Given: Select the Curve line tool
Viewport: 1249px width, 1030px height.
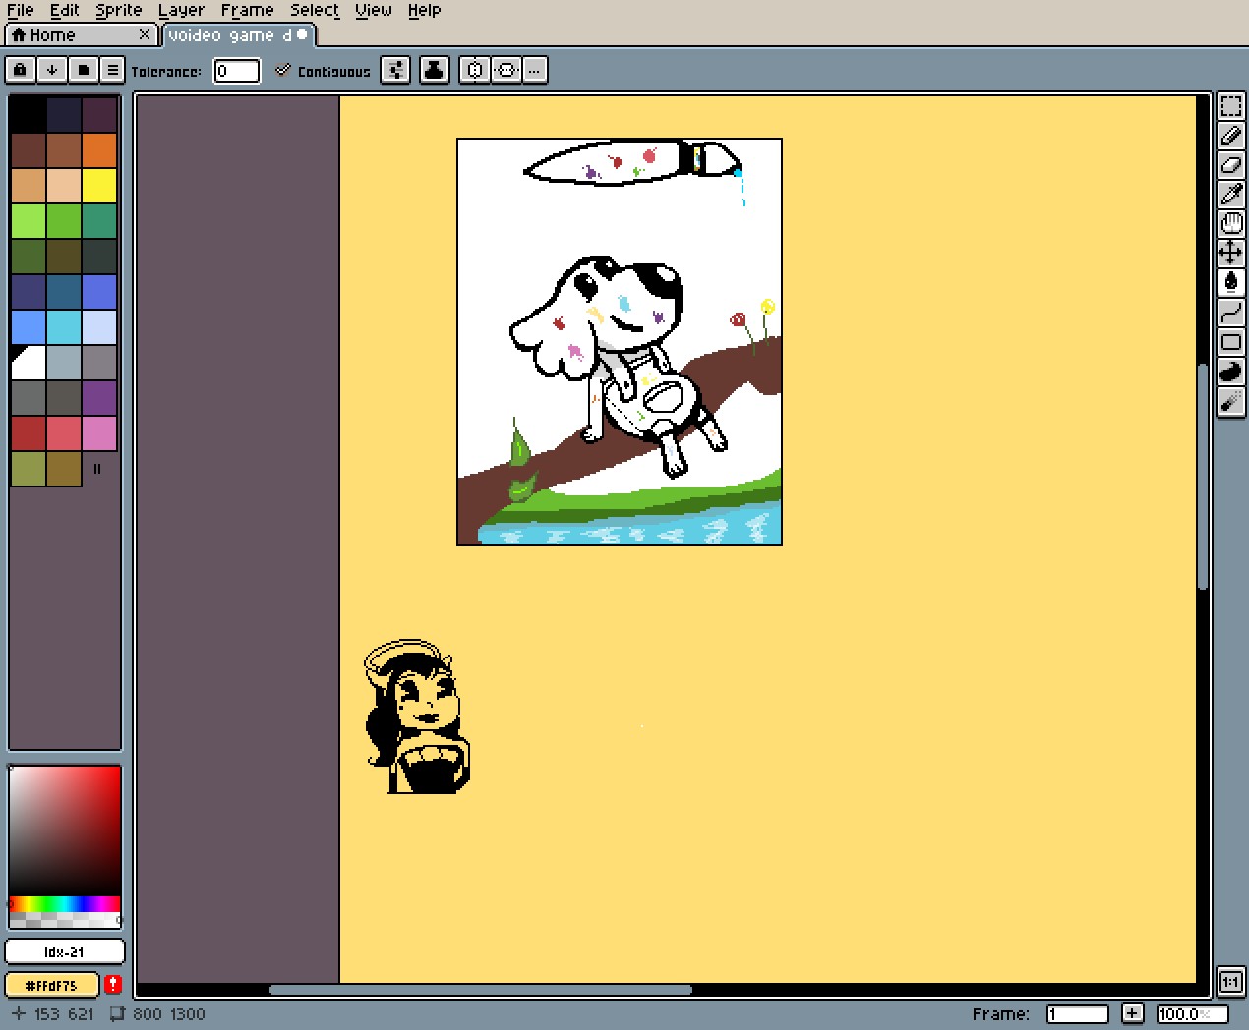Looking at the screenshot, I should [1230, 313].
